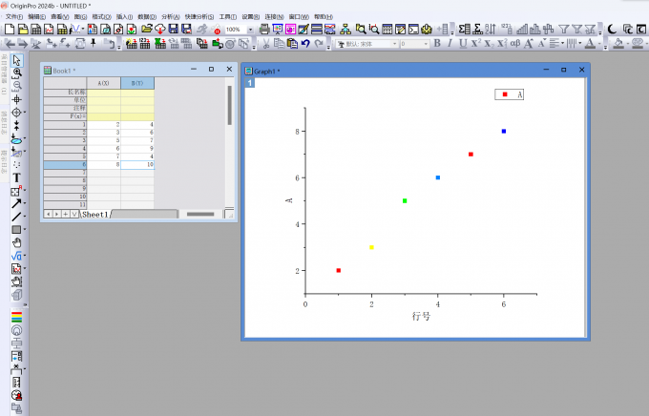The width and height of the screenshot is (649, 416).
Task: Open 分析(A) menu
Action: 171,16
